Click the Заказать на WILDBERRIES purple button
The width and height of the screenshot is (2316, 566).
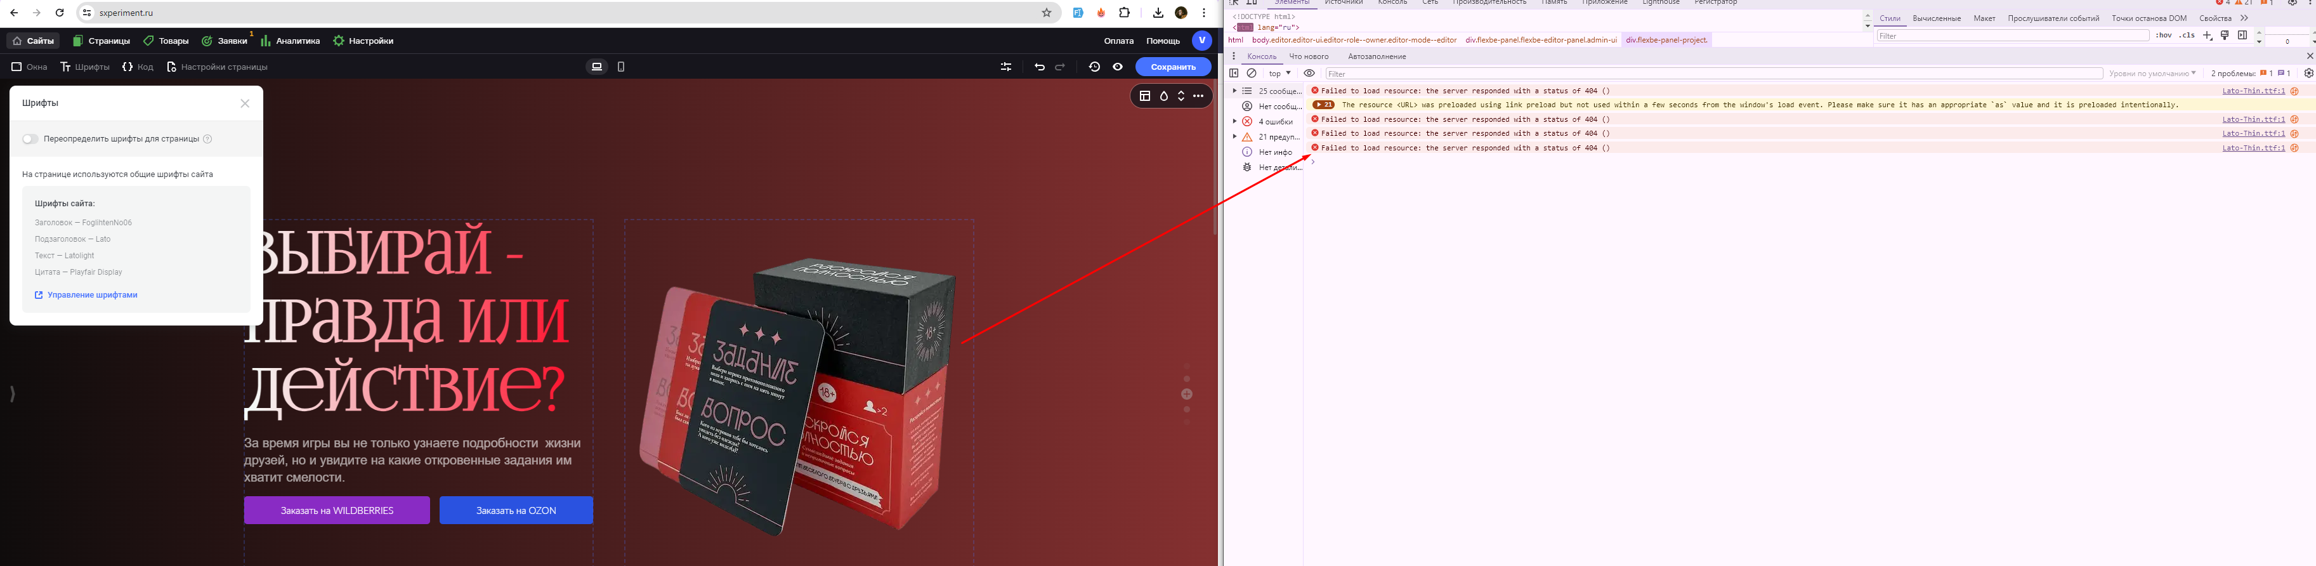click(x=336, y=510)
